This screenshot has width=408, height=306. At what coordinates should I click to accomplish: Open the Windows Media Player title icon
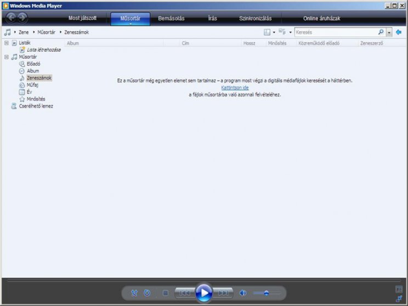pos(5,5)
